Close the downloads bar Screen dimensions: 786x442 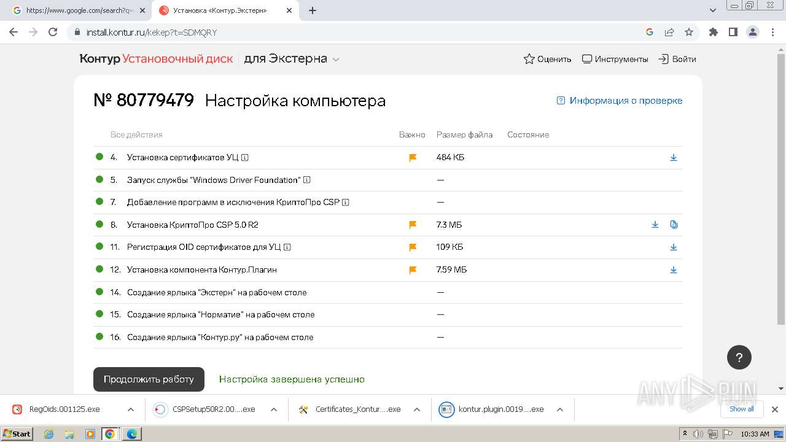click(x=775, y=409)
